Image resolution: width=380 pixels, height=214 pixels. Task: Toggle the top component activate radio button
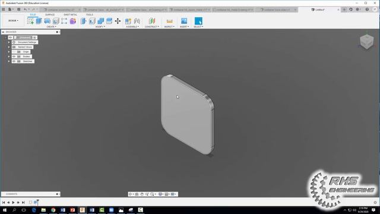[x=34, y=37]
